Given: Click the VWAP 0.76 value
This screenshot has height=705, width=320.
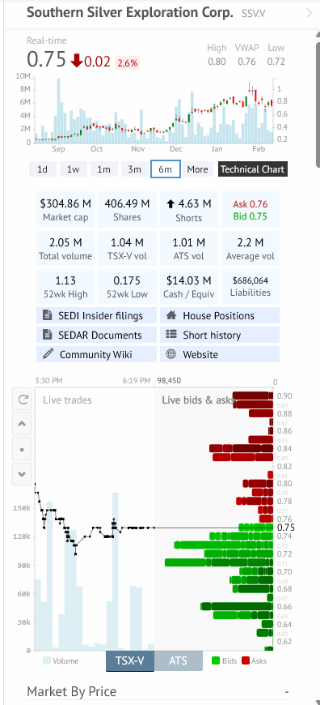Looking at the screenshot, I should coord(247,62).
